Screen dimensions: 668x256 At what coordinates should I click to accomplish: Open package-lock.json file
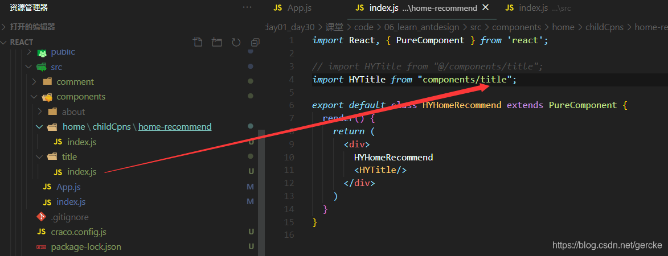pos(86,247)
